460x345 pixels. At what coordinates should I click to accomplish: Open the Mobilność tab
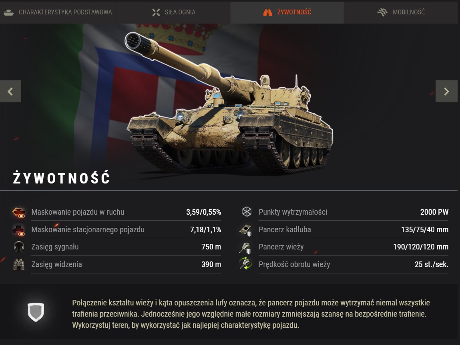pyautogui.click(x=401, y=12)
